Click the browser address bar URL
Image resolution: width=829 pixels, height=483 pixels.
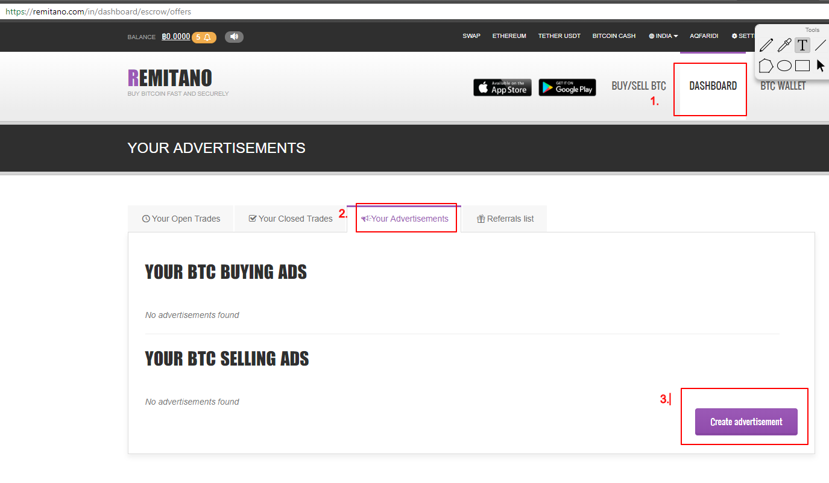98,11
